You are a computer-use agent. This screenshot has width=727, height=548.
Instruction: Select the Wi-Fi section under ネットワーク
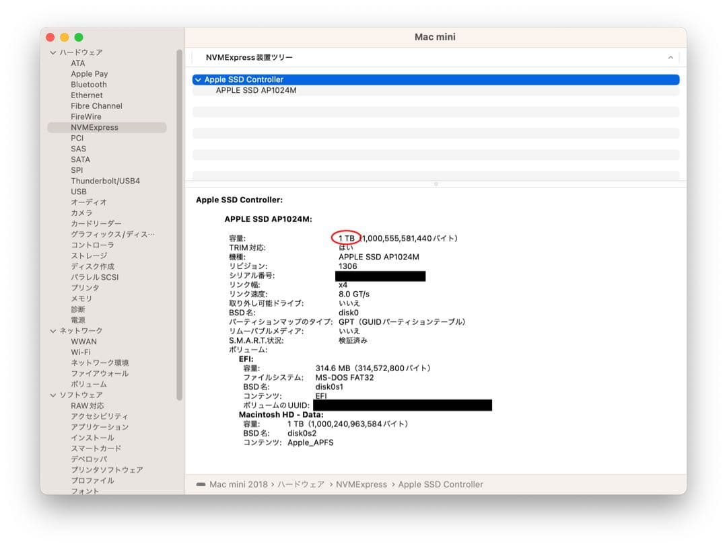[x=80, y=352]
